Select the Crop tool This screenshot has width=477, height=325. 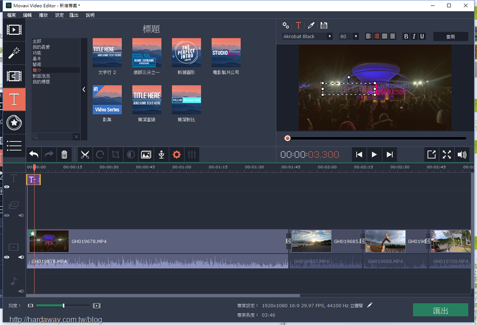116,155
